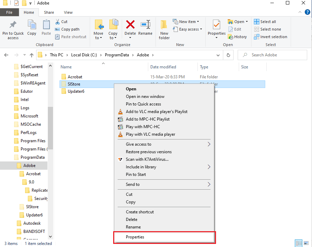Open the Recent locations dropdown arrow

24,55
